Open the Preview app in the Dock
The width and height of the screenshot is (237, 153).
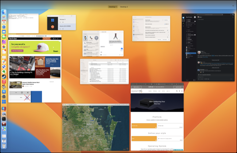coord(4,114)
